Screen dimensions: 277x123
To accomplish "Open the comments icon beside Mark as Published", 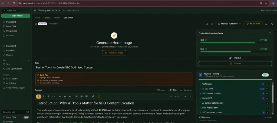I will [207, 24].
